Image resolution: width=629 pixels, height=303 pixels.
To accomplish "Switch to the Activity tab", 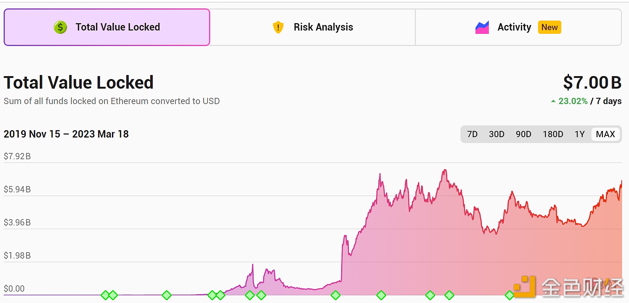I will [514, 27].
